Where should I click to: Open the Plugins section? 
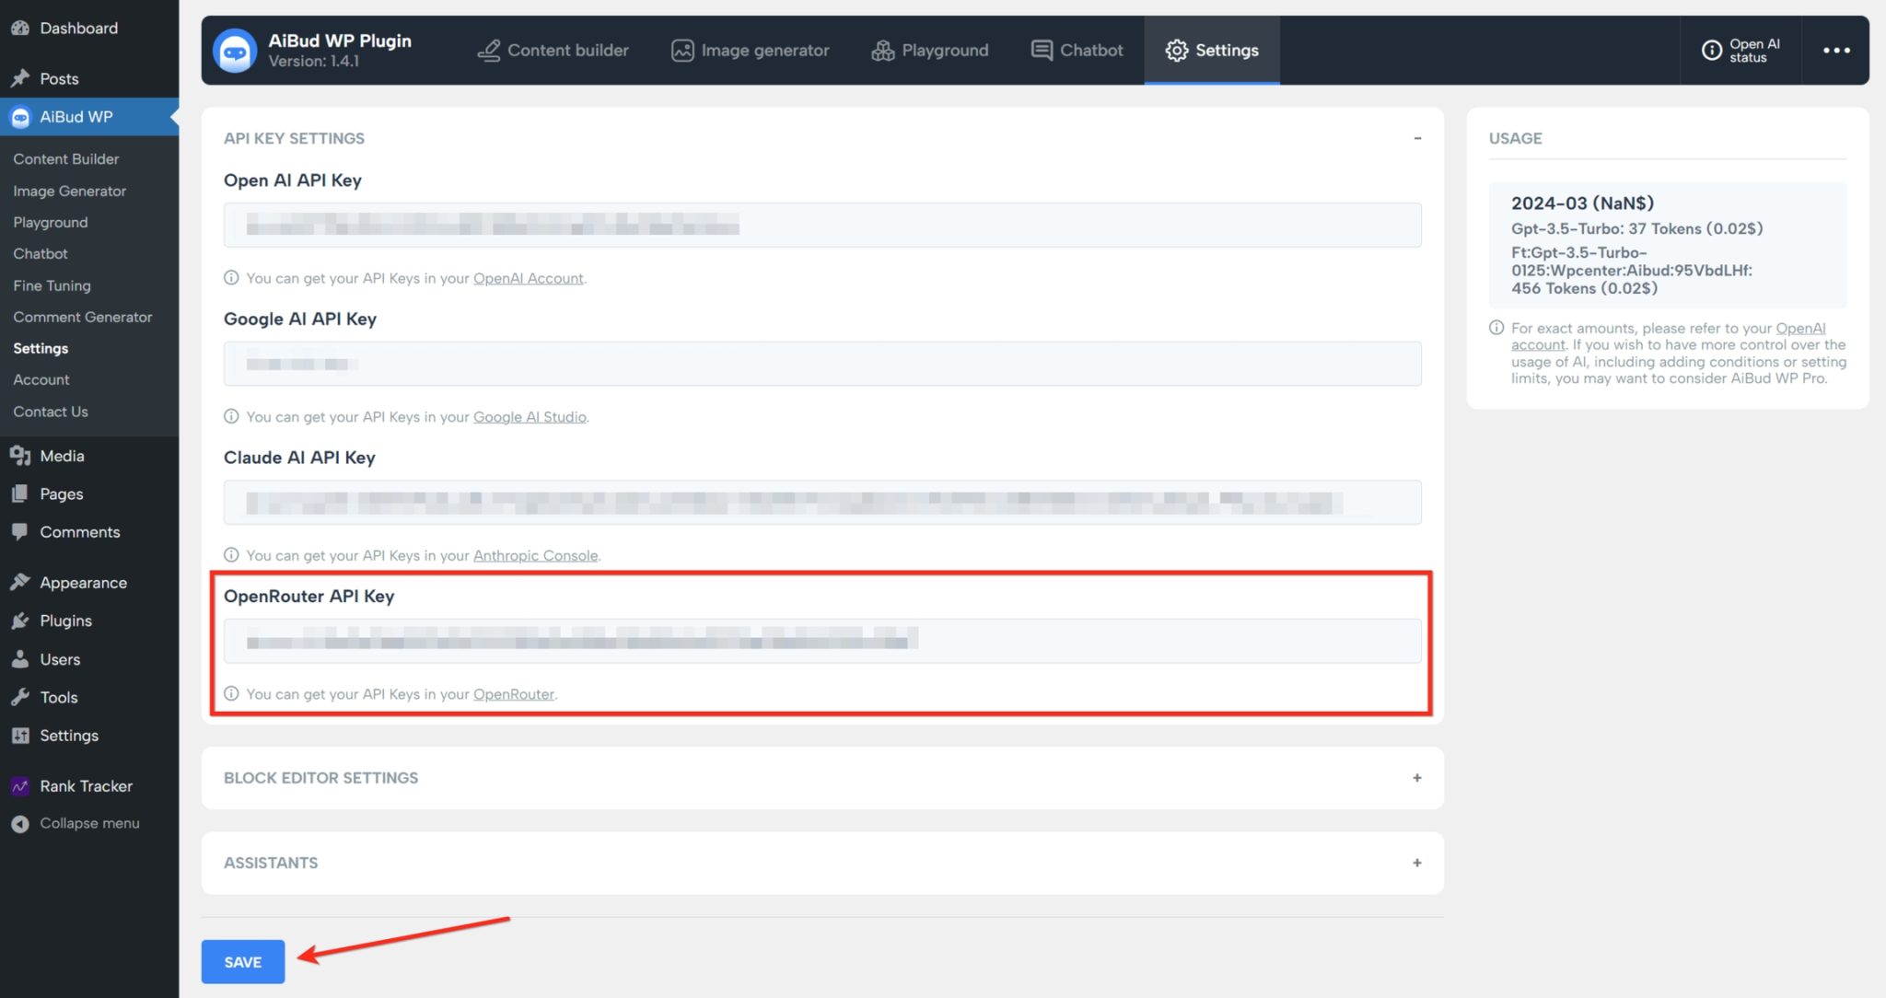(64, 621)
